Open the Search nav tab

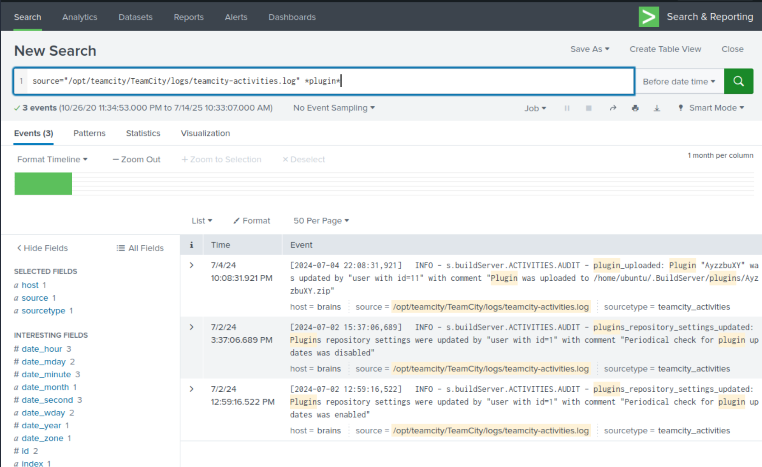pyautogui.click(x=28, y=17)
